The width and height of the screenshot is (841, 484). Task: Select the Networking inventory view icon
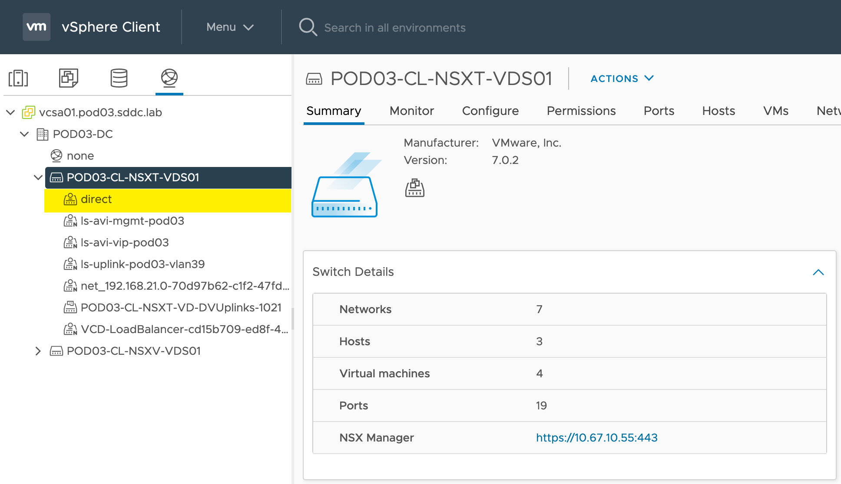coord(169,78)
